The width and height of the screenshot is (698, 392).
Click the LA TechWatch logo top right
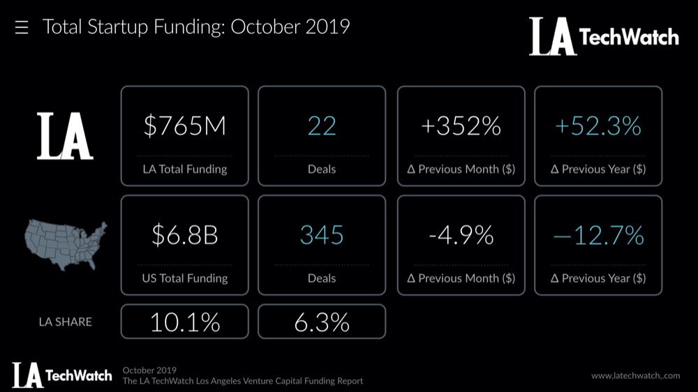point(604,36)
